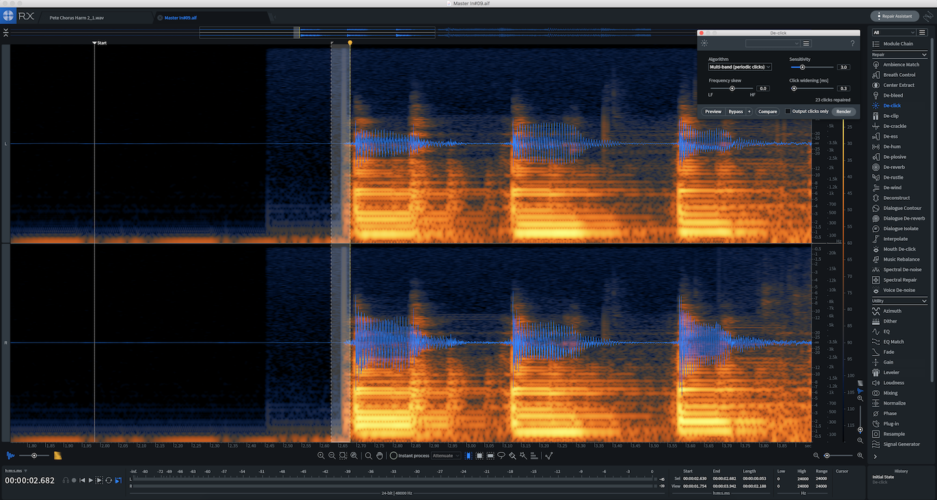Image resolution: width=937 pixels, height=500 pixels.
Task: Toggle loop playback in transport
Action: click(109, 480)
